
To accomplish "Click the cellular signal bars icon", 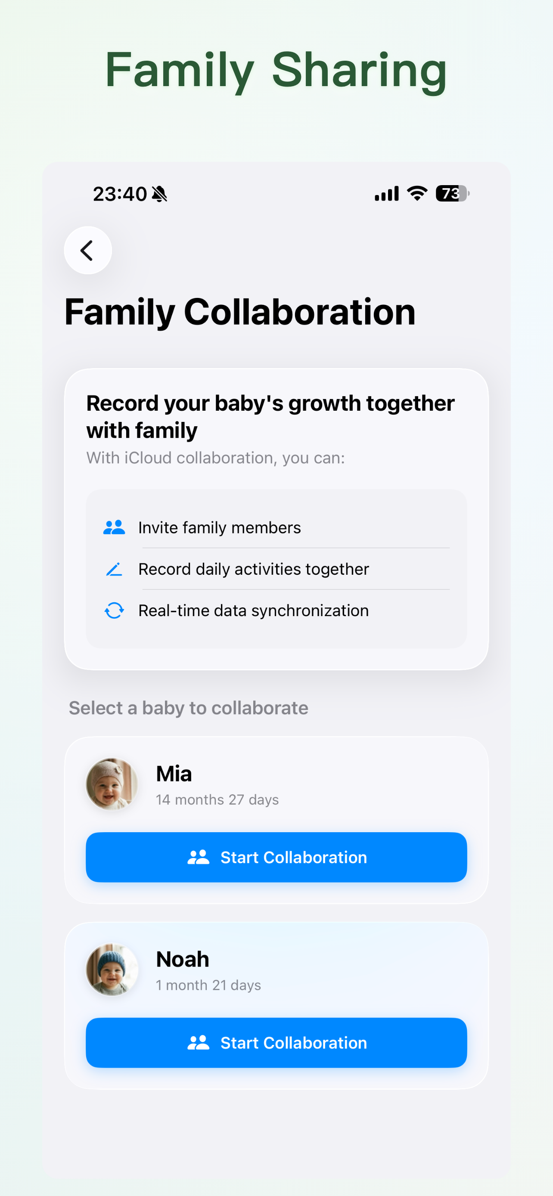I will pyautogui.click(x=386, y=194).
